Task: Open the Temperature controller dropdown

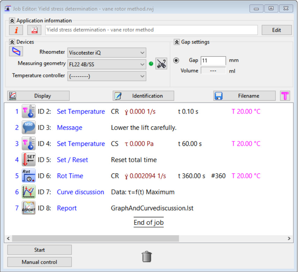Action: pyautogui.click(x=107, y=76)
